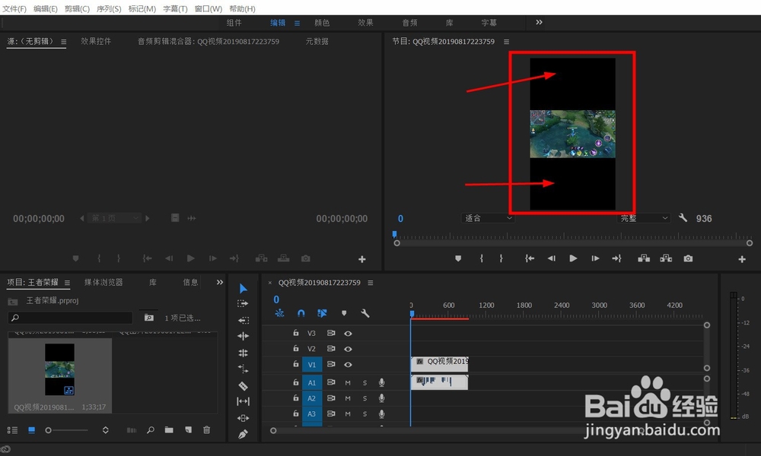The height and width of the screenshot is (456, 761).
Task: Select the Slide tool
Action: click(x=244, y=418)
